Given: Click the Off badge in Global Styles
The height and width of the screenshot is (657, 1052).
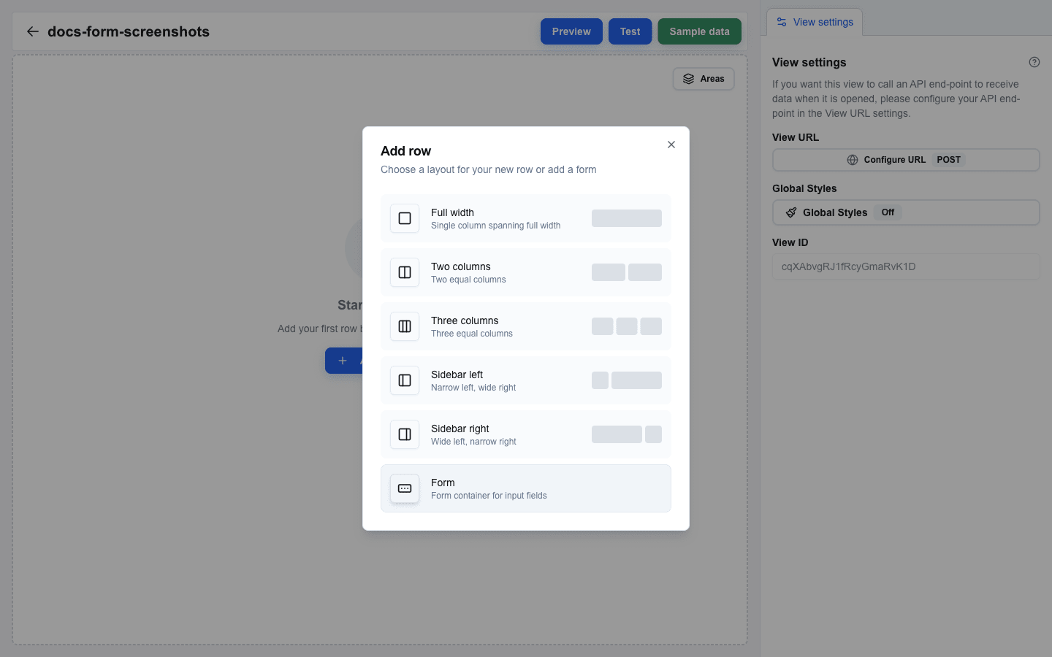Looking at the screenshot, I should tap(888, 212).
